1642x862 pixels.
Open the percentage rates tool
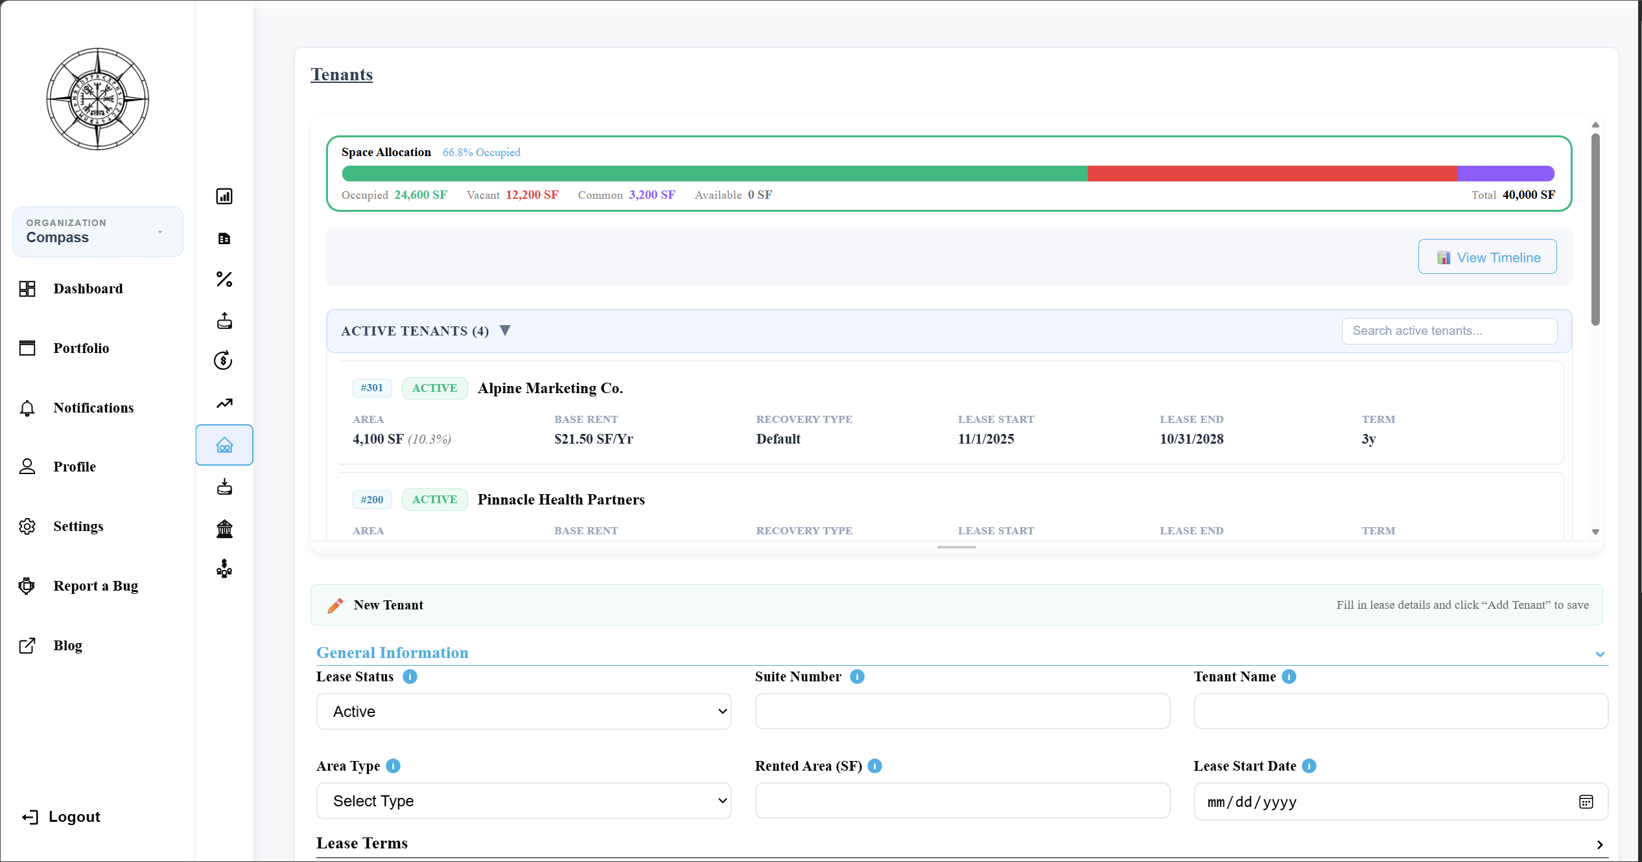tap(224, 279)
